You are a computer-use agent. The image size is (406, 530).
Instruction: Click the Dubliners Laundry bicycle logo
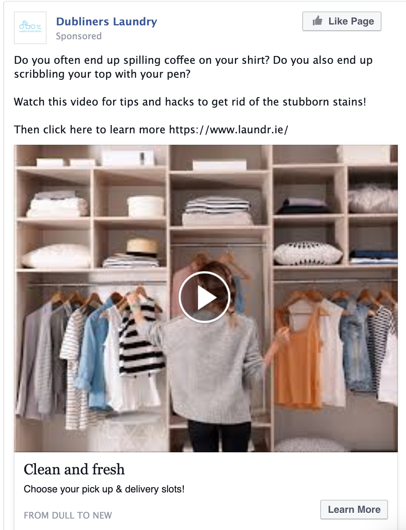pos(30,27)
